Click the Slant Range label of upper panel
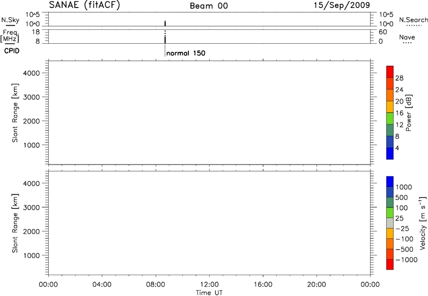 15,113
